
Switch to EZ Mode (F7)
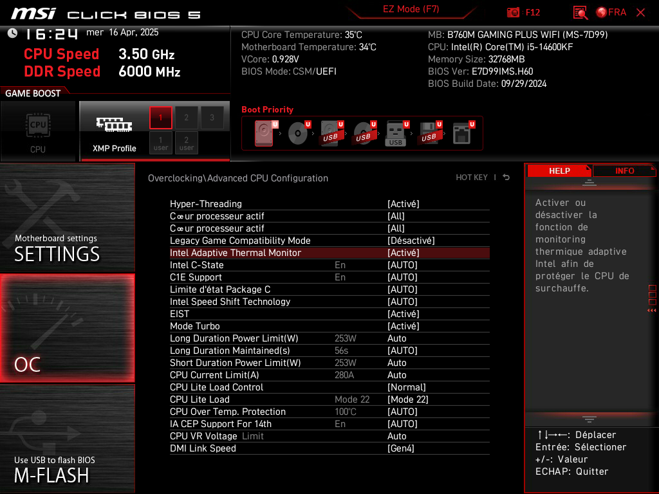coord(411,9)
